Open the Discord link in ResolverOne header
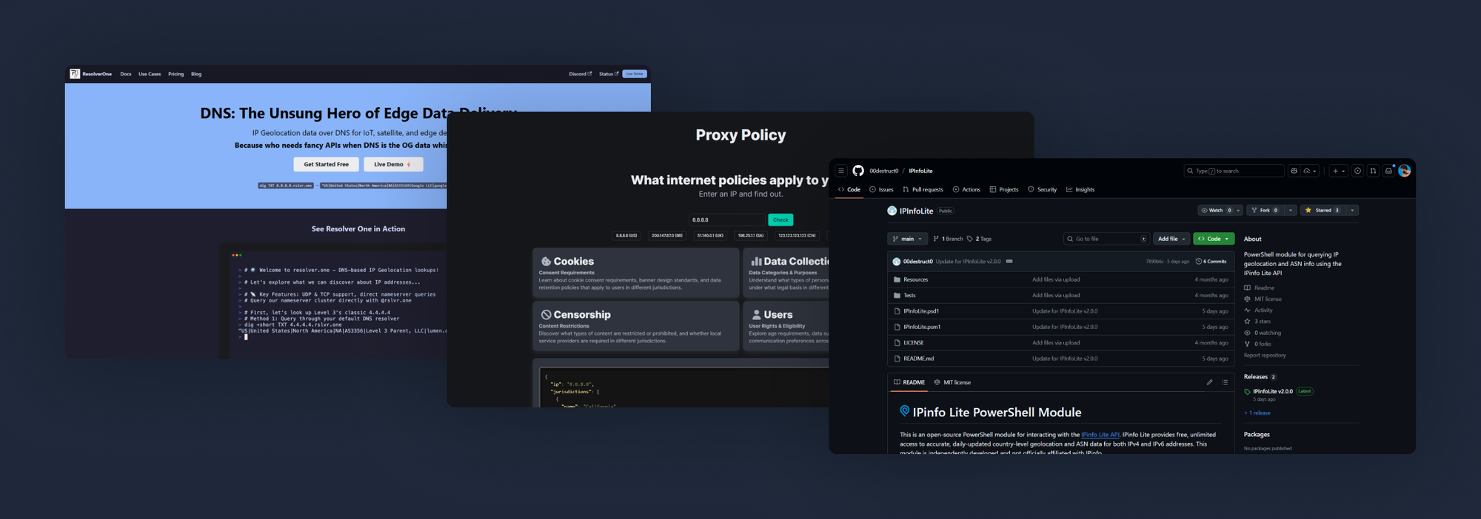 pyautogui.click(x=580, y=74)
